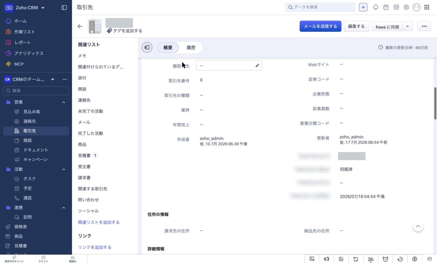Open the Zia assistant icon in bottom bar
Image resolution: width=437 pixels, height=263 pixels.
coord(371,259)
